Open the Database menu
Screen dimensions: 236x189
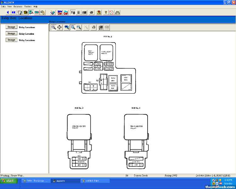tap(18, 6)
